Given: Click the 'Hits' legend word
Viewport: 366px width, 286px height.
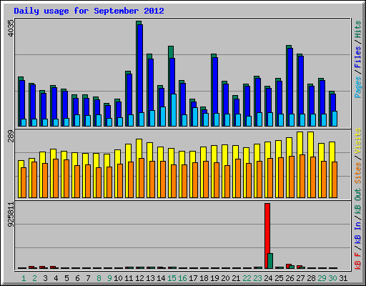Looking at the screenshot, I should [x=358, y=29].
